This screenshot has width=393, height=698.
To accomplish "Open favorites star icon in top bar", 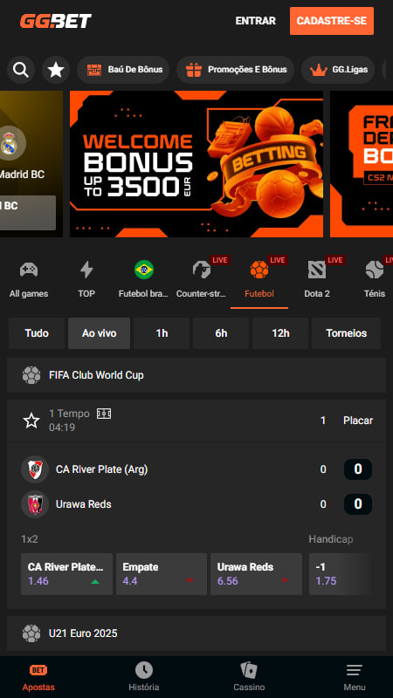I will [x=56, y=70].
